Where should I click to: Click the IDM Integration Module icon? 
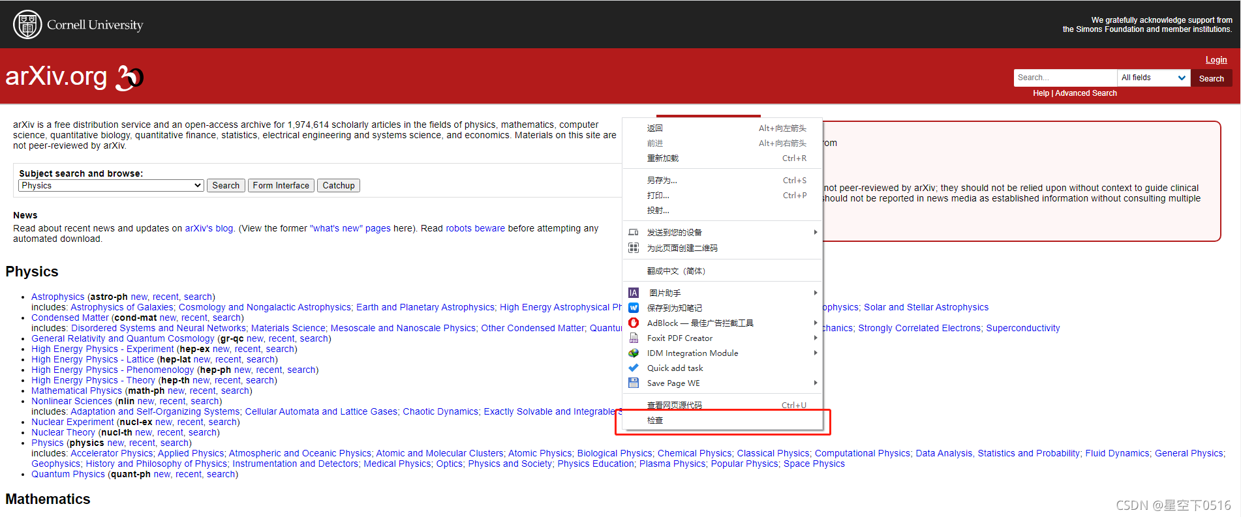point(633,353)
